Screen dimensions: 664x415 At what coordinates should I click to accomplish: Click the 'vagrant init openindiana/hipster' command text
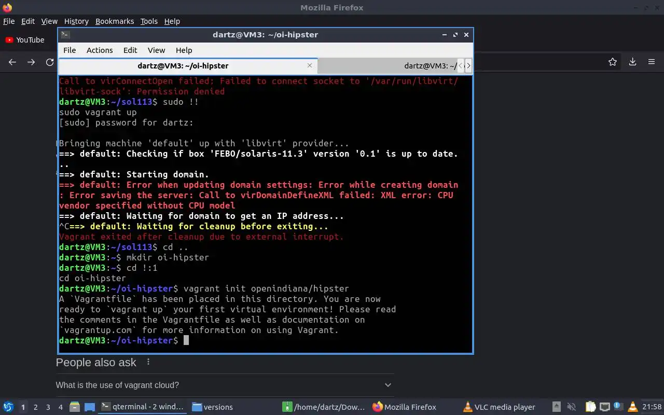coord(266,288)
